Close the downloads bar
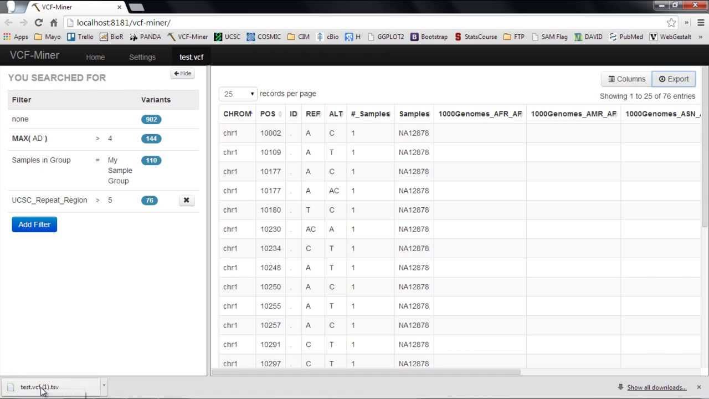 pyautogui.click(x=699, y=387)
